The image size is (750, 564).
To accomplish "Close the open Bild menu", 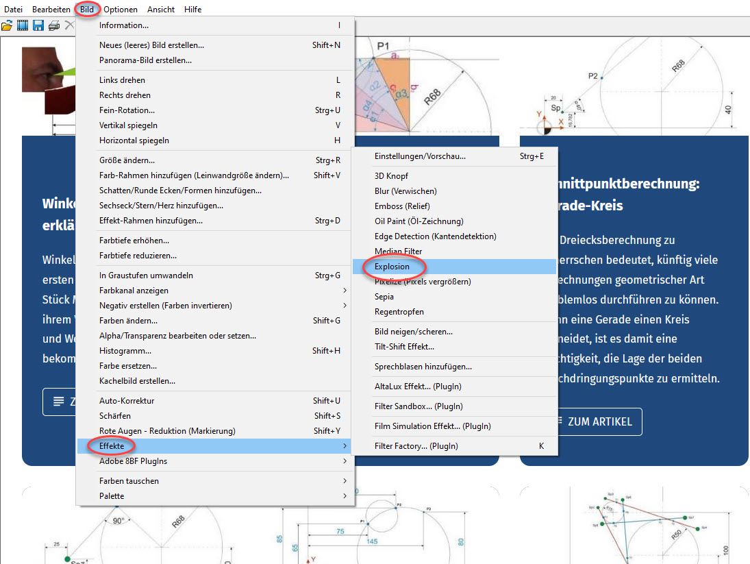I will point(87,9).
